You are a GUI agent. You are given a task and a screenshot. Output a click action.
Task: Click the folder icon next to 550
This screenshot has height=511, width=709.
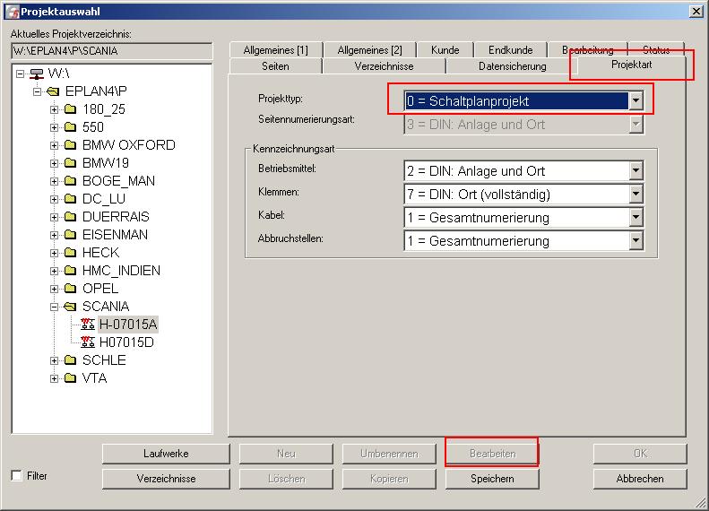click(70, 127)
